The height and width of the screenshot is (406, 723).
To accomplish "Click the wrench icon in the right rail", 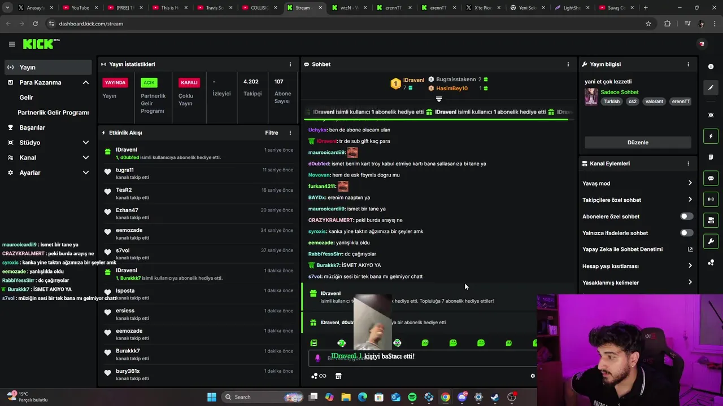I will [711, 241].
